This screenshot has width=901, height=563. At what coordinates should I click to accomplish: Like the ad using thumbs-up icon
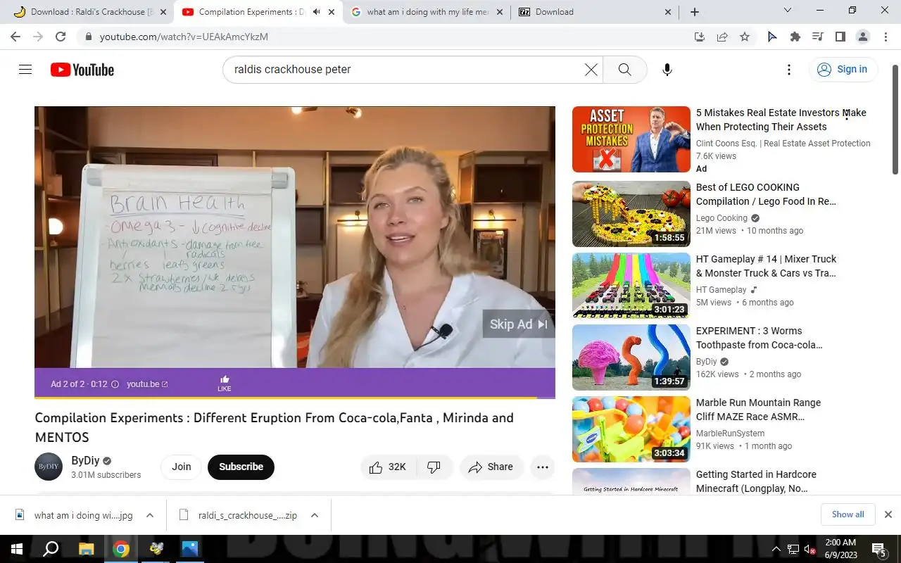click(225, 383)
